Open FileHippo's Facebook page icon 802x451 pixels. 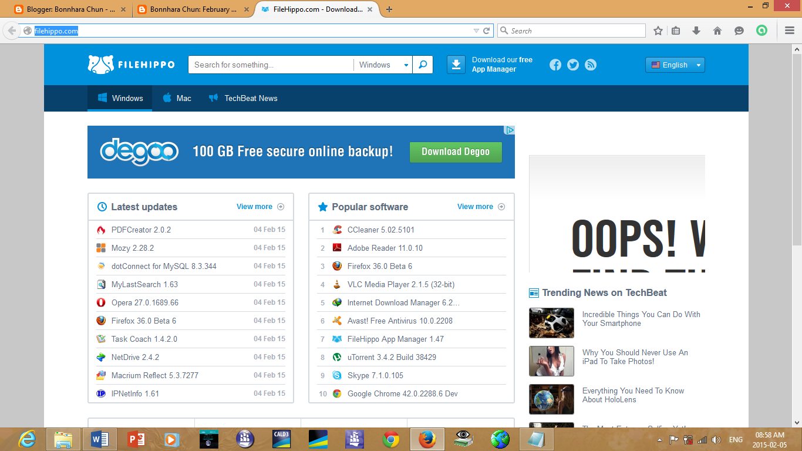555,65
